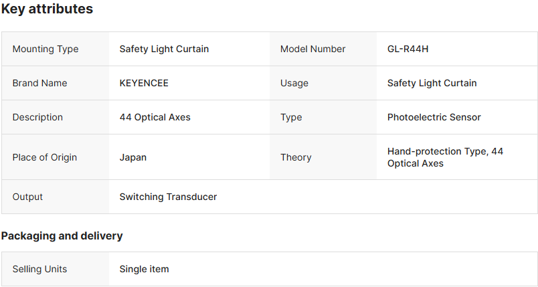
Task: Select the Single item value
Action: [144, 269]
